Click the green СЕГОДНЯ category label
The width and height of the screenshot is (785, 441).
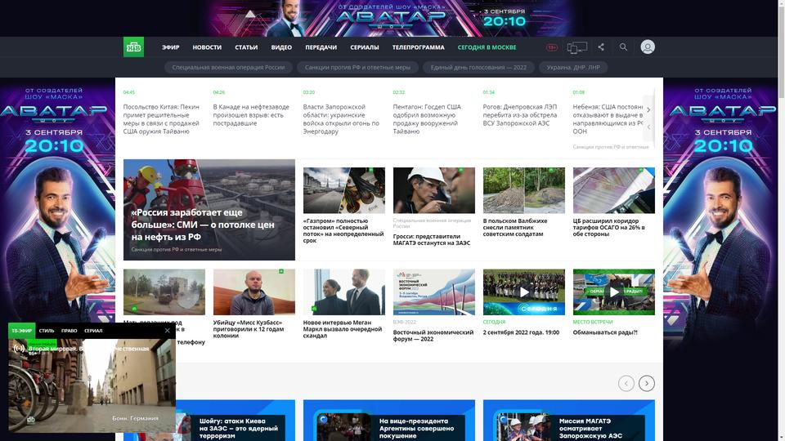pos(494,322)
